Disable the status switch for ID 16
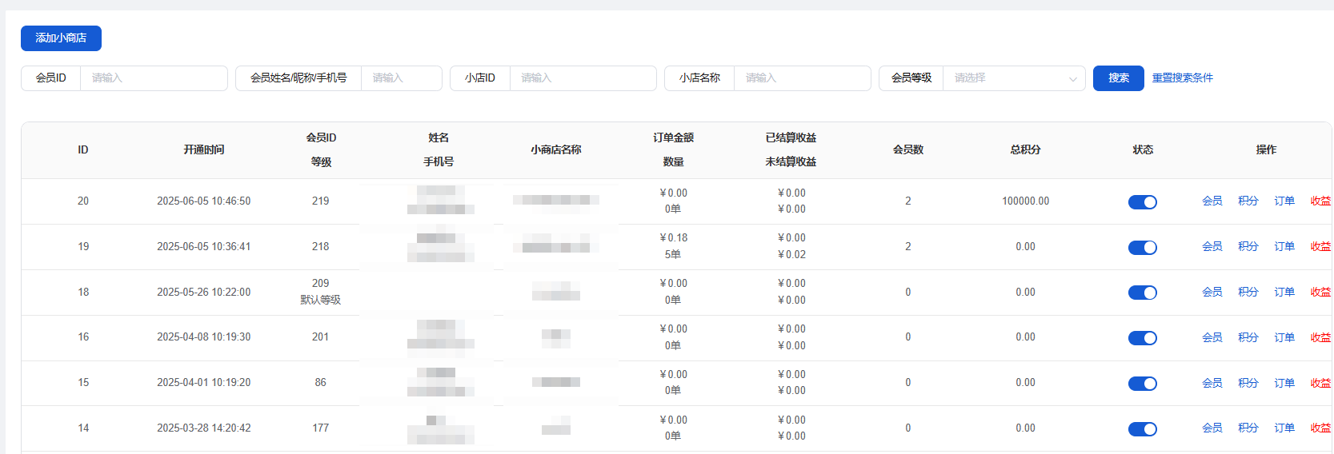Image resolution: width=1334 pixels, height=454 pixels. pyautogui.click(x=1142, y=338)
